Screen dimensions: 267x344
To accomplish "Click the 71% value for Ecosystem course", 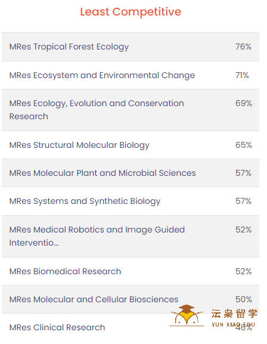I will pos(242,75).
